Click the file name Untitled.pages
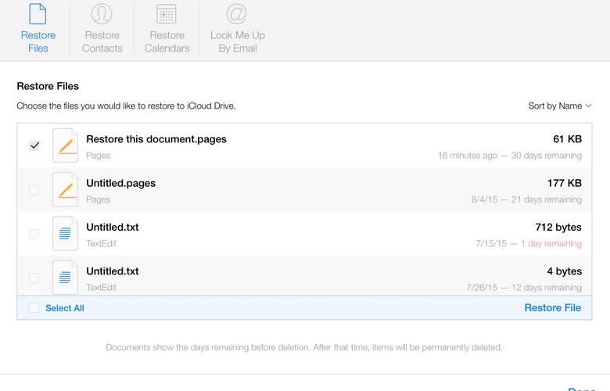 [x=121, y=183]
